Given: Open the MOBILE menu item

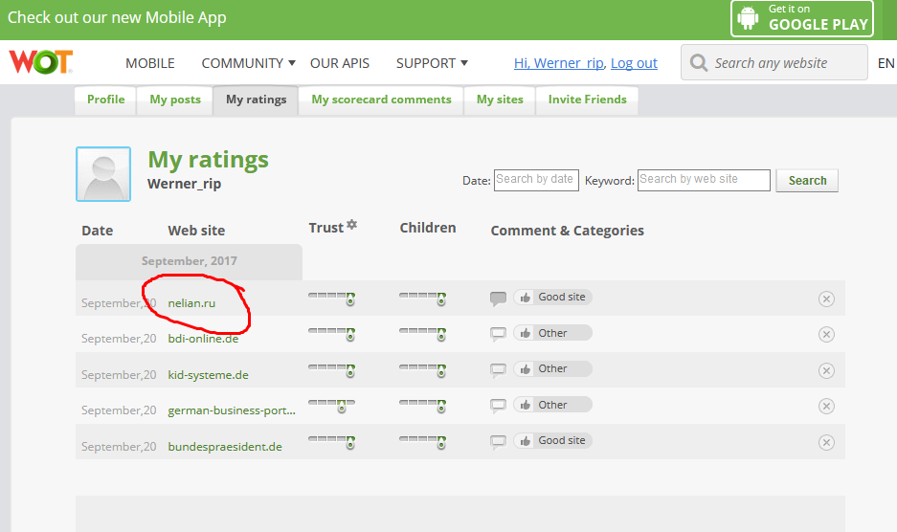Looking at the screenshot, I should pos(150,63).
